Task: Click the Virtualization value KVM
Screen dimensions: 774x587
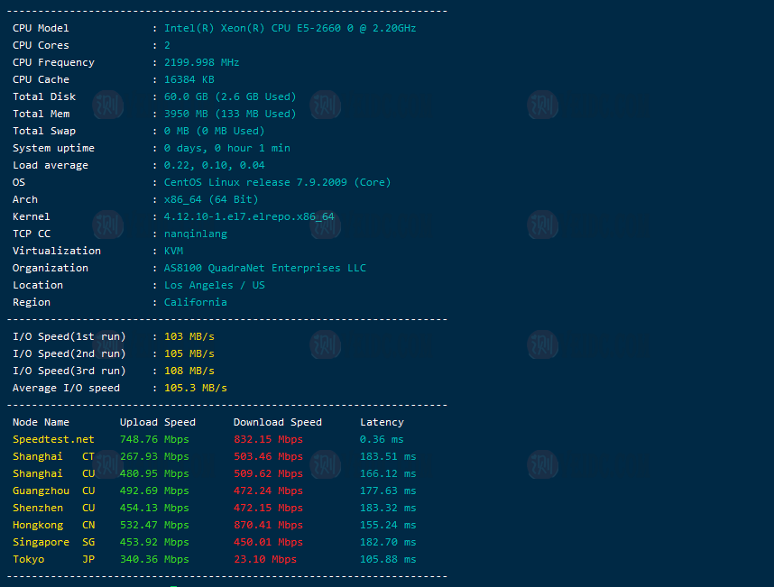Action: [173, 251]
